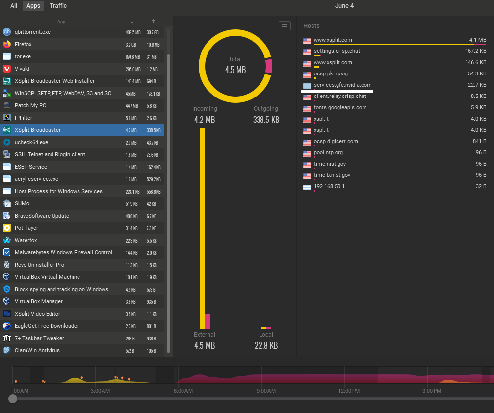Viewport: 494px width, 413px height.
Task: Select the services.gfe.nvidia.com host entry
Action: (x=342, y=85)
